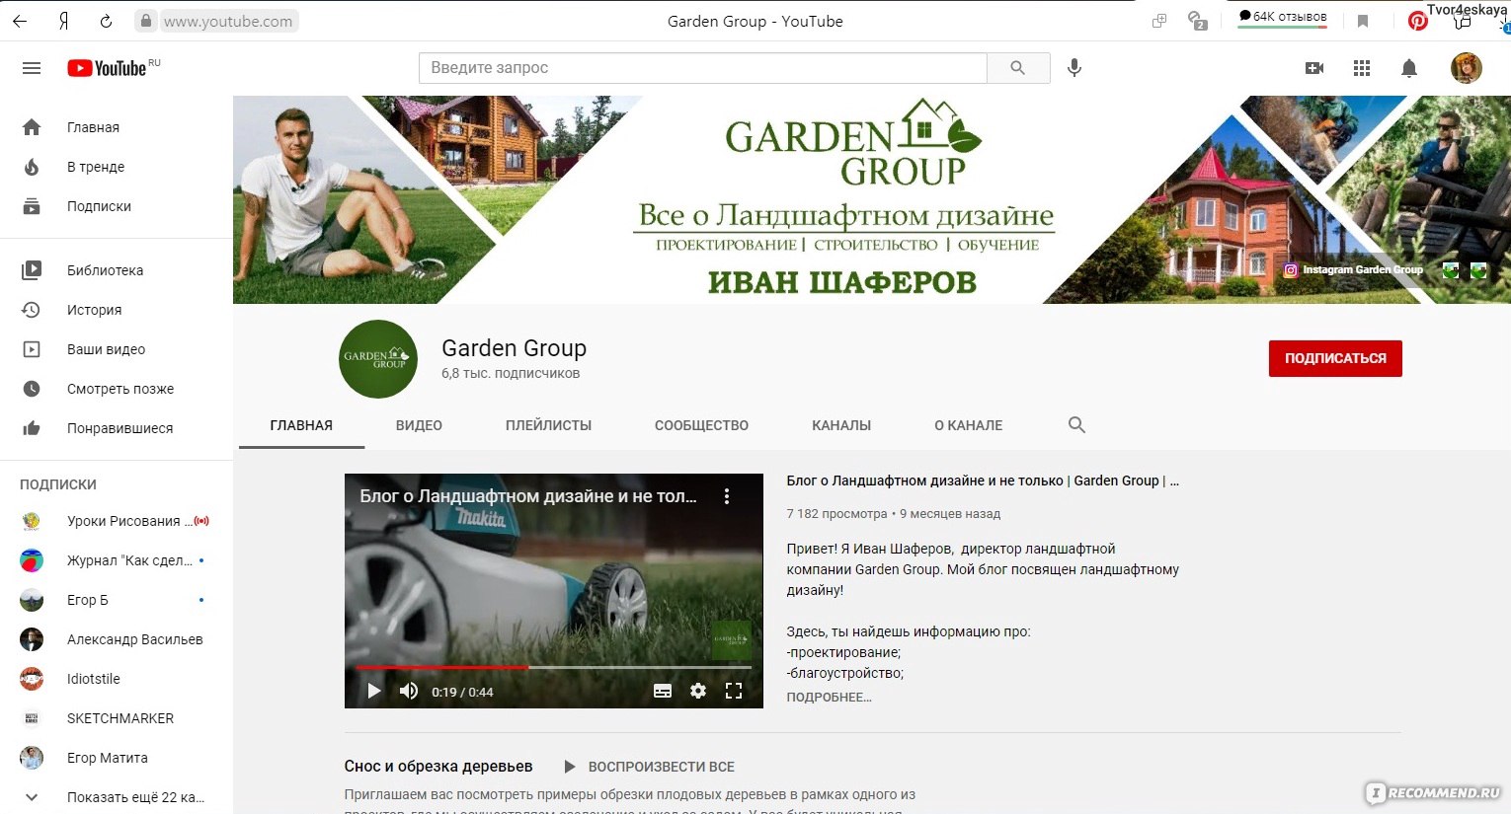Image resolution: width=1511 pixels, height=814 pixels.
Task: Bookmark this page in the browser
Action: [x=1363, y=21]
